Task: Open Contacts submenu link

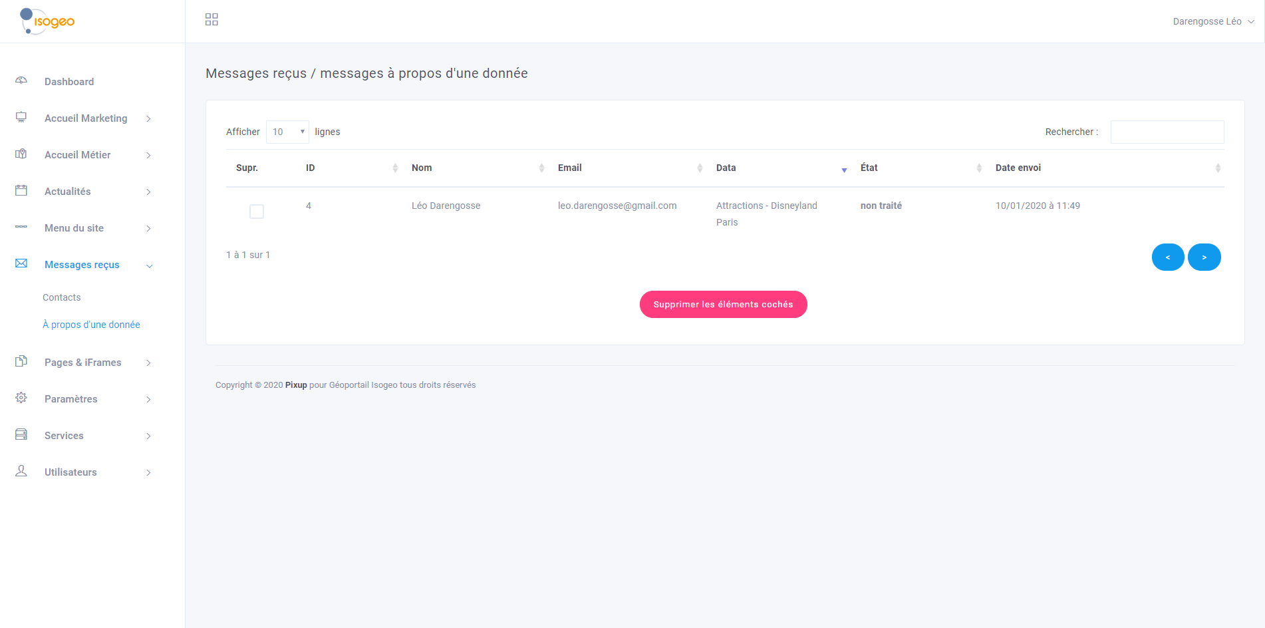Action: 62,297
